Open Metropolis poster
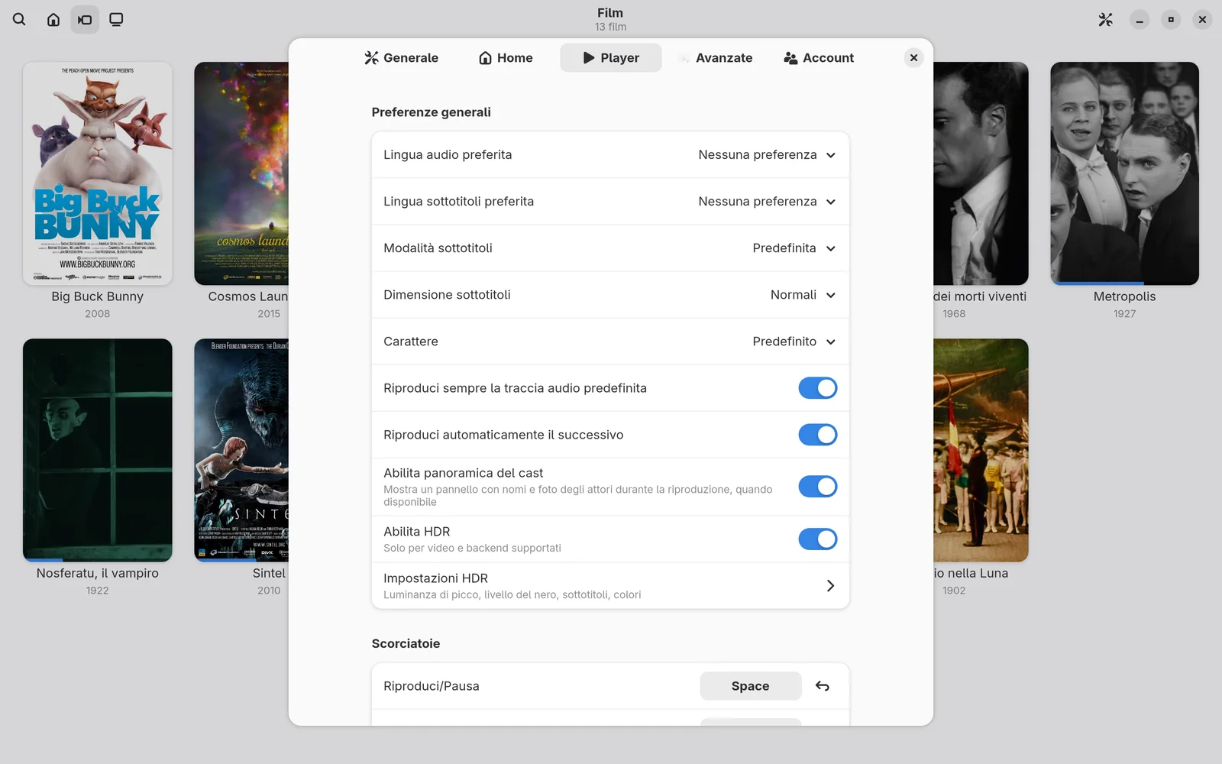 (1124, 173)
